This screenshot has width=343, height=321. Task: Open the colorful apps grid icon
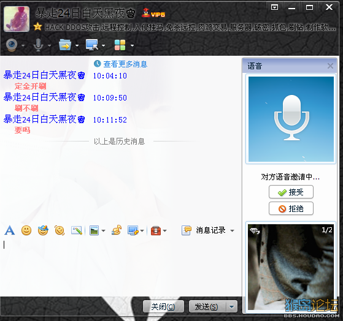[120, 45]
